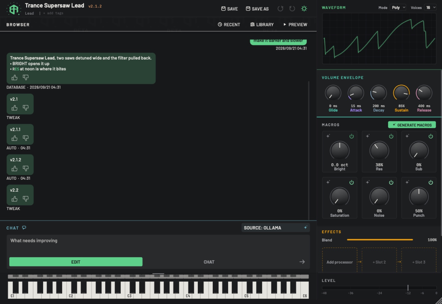Toggle power on the Bright macro

point(351,136)
